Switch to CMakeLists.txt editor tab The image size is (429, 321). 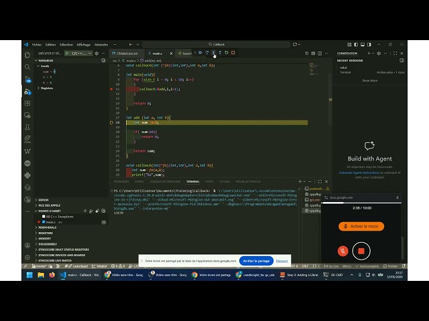point(125,53)
